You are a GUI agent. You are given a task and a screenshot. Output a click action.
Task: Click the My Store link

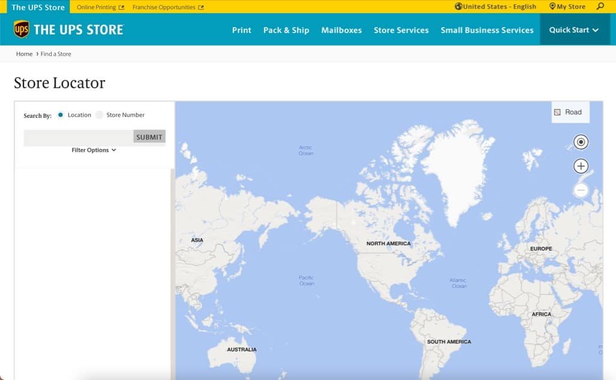(x=571, y=7)
